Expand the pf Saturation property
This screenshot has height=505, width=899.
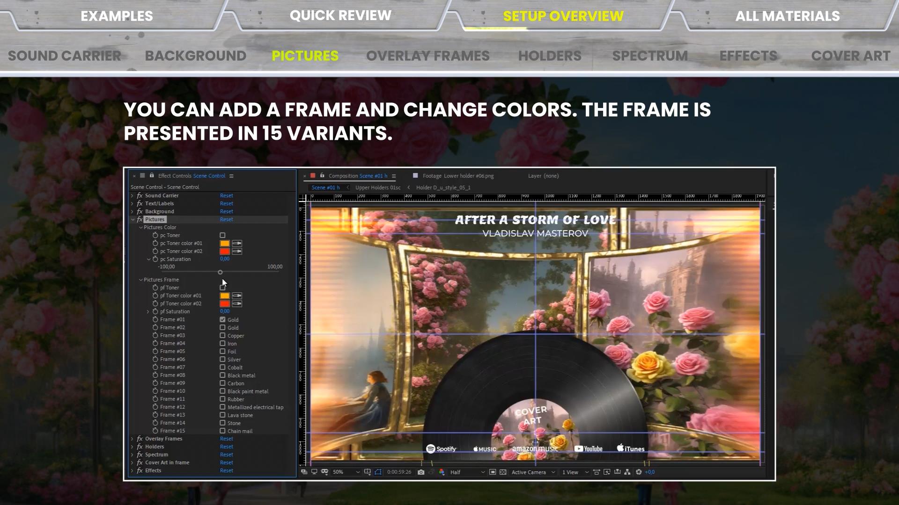point(148,311)
